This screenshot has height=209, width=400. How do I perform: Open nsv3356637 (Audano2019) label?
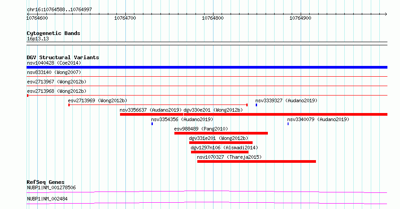pyautogui.click(x=151, y=110)
